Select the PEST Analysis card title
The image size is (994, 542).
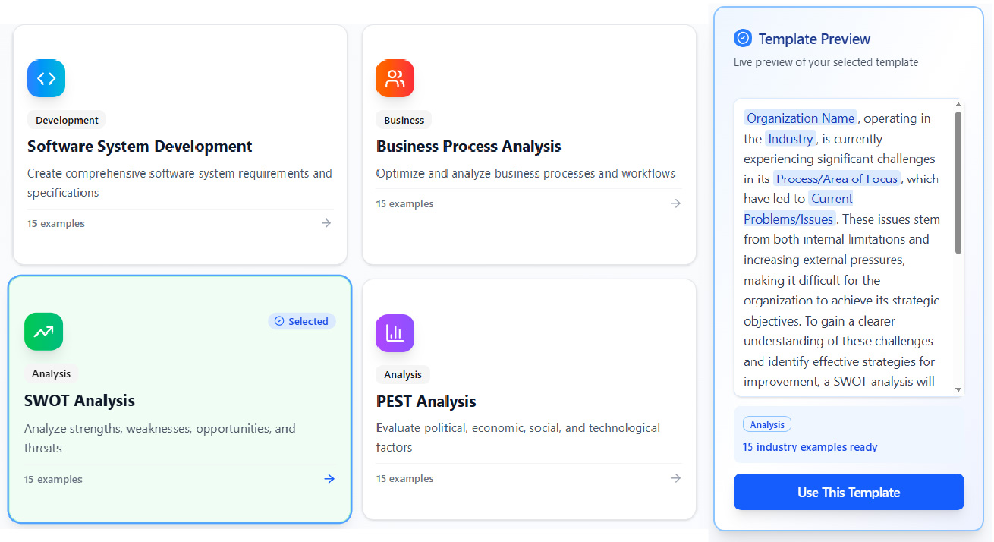426,401
